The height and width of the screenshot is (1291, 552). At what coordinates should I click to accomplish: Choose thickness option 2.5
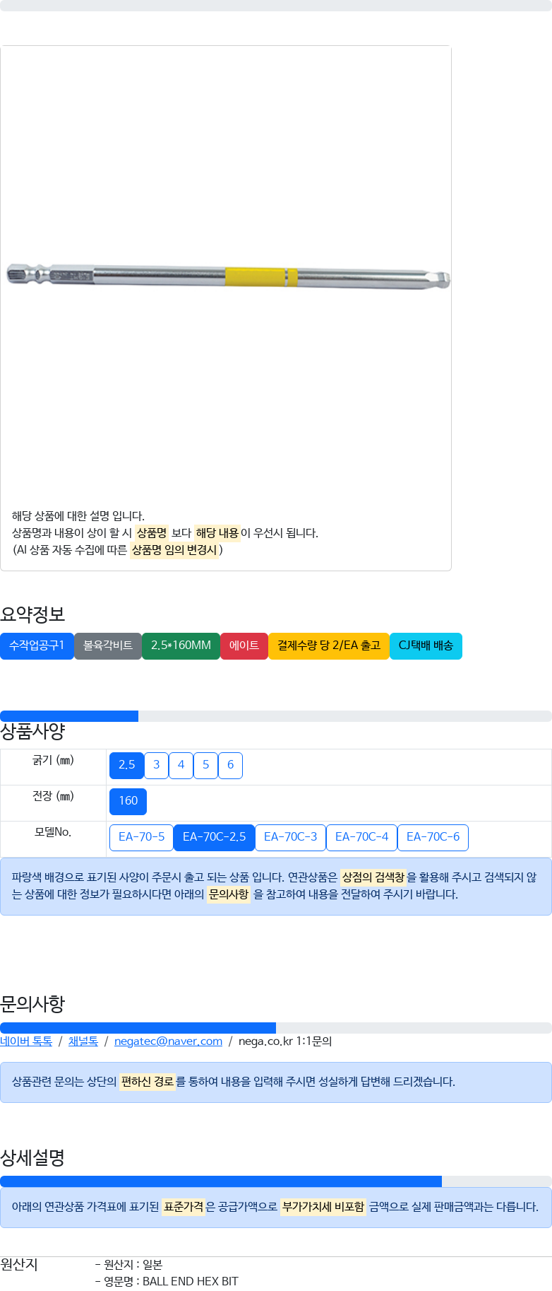[127, 766]
